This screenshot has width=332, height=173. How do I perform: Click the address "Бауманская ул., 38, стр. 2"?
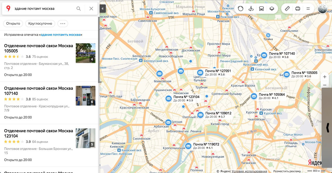37,66
